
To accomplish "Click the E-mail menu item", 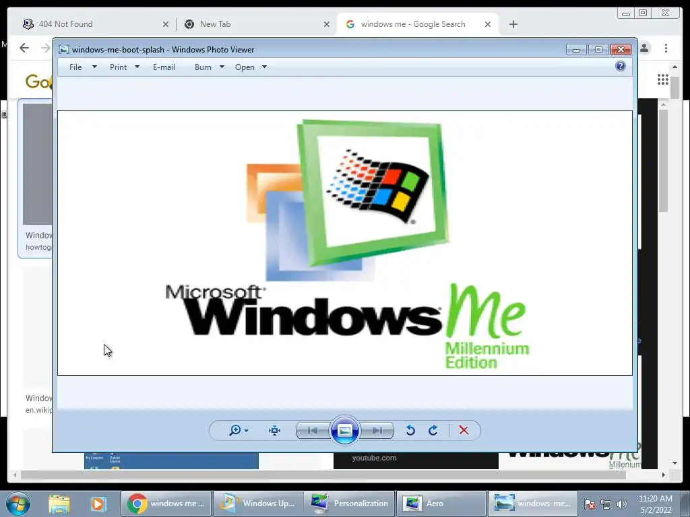I will [x=164, y=67].
